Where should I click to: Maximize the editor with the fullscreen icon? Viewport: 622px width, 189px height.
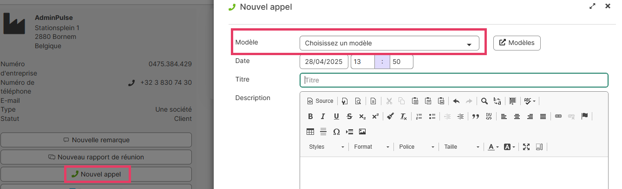point(526,147)
